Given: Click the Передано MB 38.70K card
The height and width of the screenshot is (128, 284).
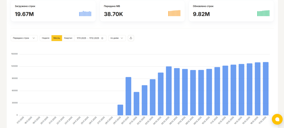Looking at the screenshot, I should click(x=142, y=11).
